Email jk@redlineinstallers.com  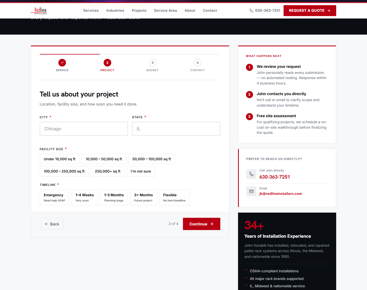[281, 194]
